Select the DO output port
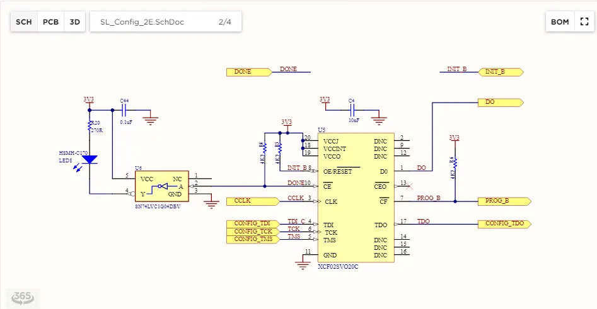 click(501, 102)
